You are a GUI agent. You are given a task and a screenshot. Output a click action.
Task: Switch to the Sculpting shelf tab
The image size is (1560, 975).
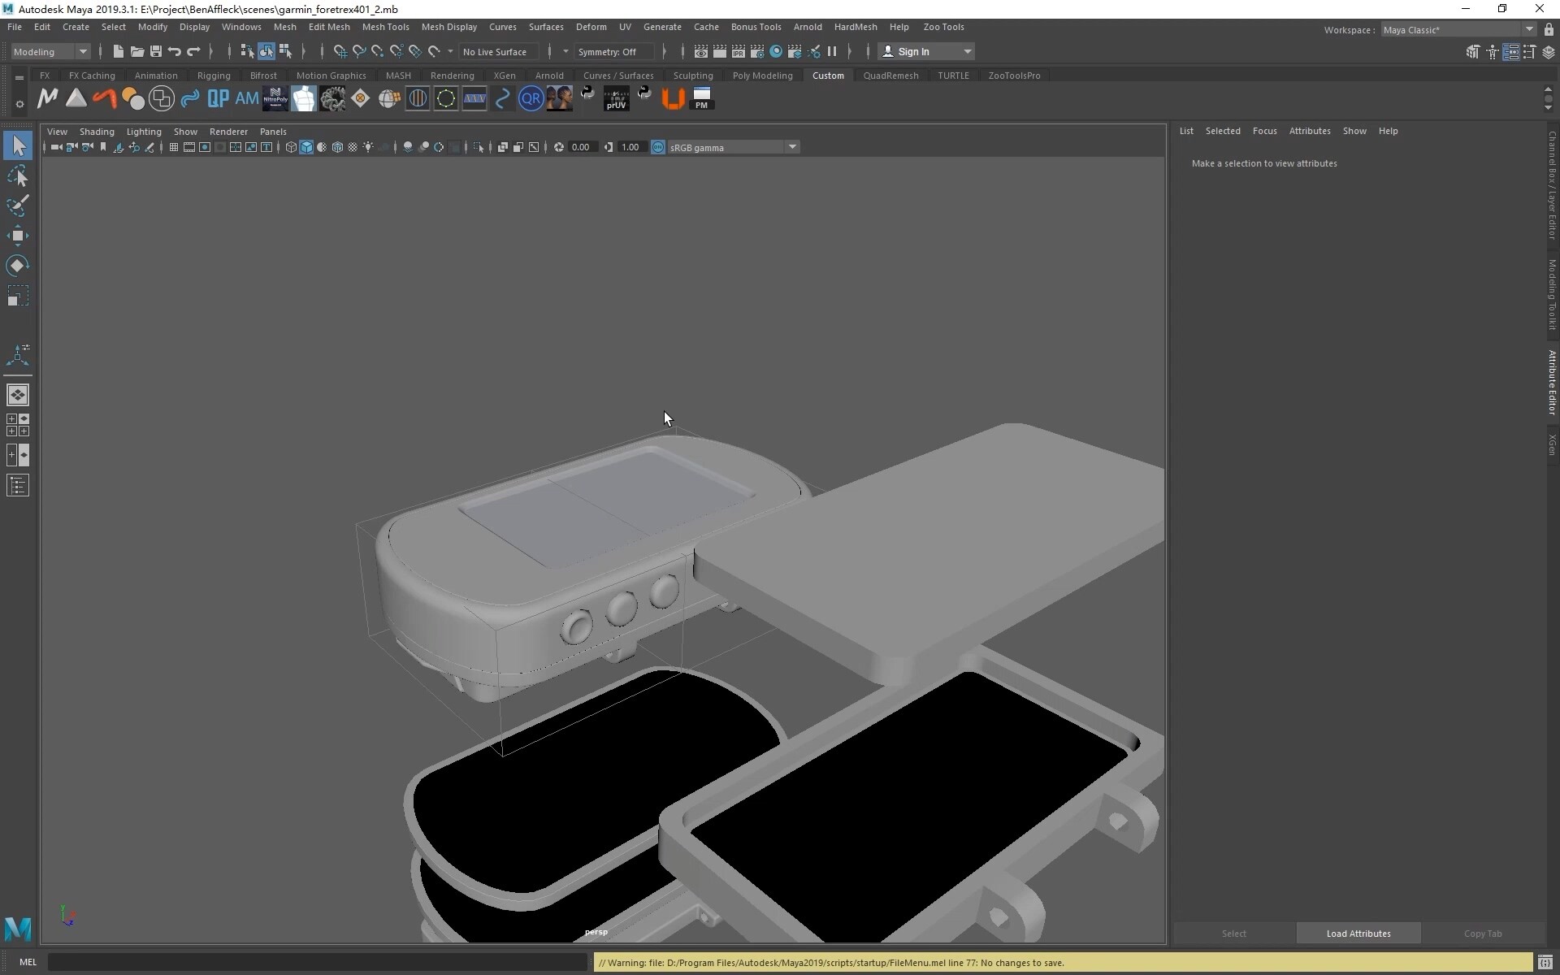pyautogui.click(x=693, y=75)
